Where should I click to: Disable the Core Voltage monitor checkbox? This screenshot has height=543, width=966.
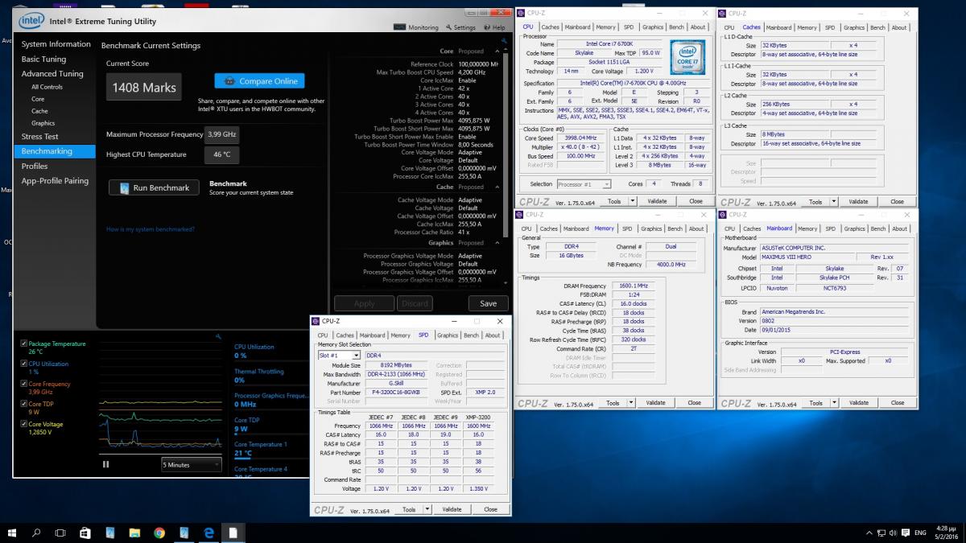click(x=23, y=424)
